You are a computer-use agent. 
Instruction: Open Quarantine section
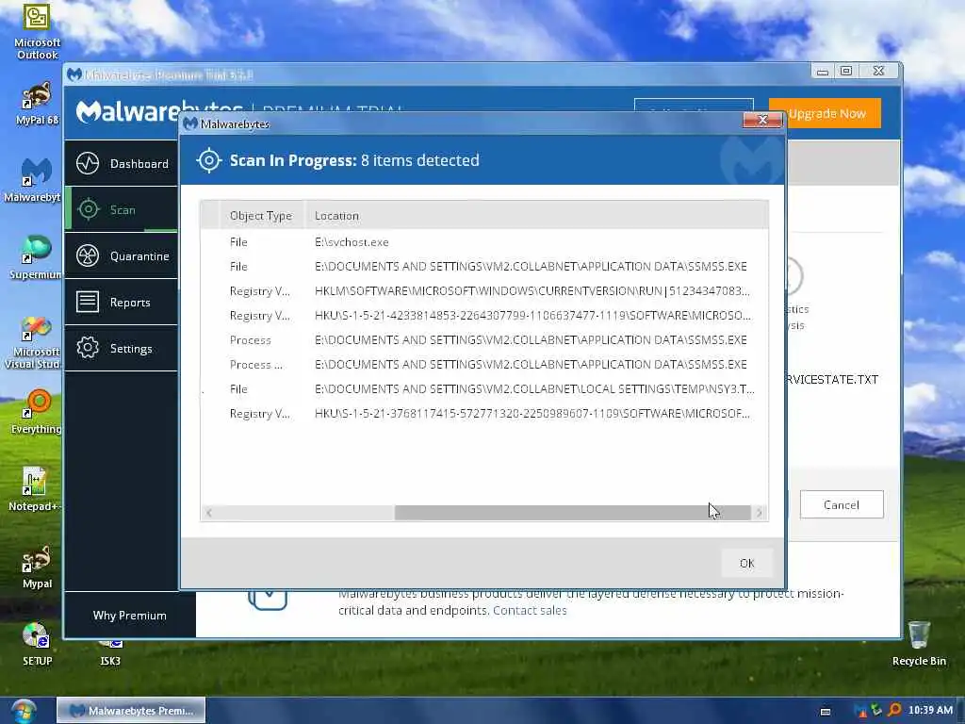click(x=122, y=256)
